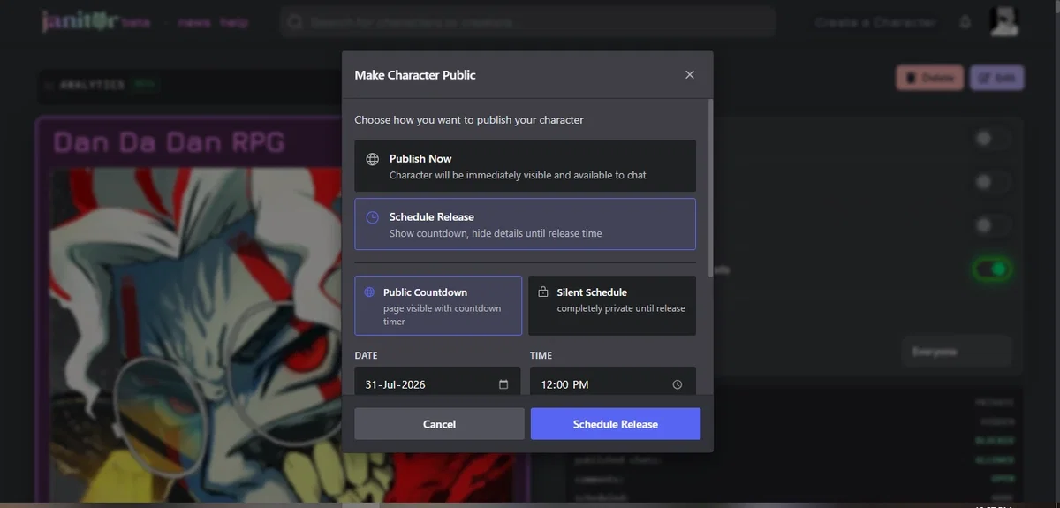This screenshot has width=1060, height=508.
Task: Open the Everyone dropdown
Action: (x=957, y=352)
